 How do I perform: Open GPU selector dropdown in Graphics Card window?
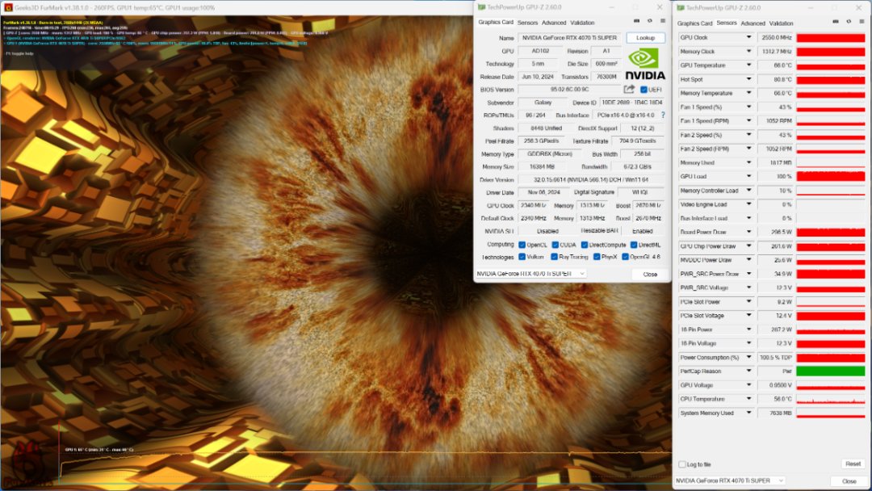[531, 274]
